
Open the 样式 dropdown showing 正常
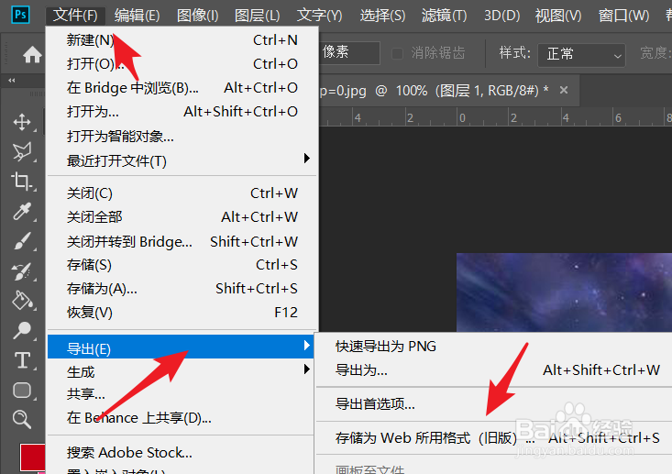581,55
